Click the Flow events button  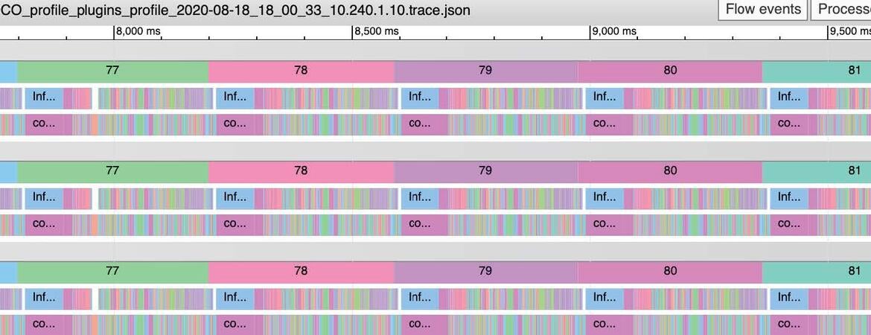pyautogui.click(x=762, y=10)
